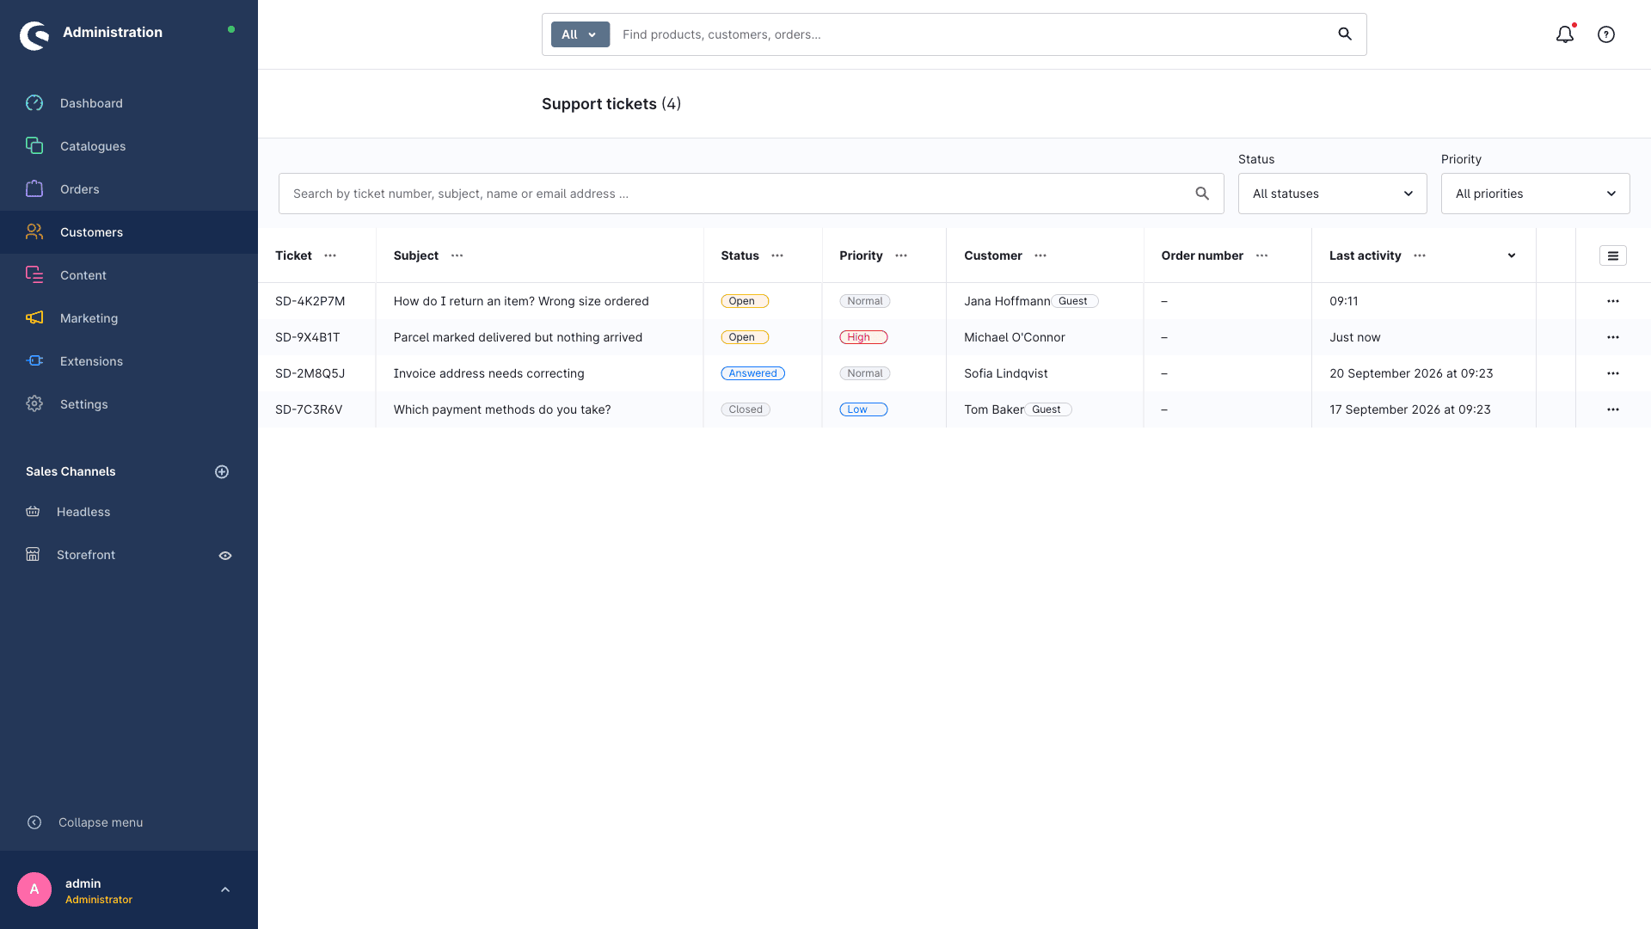
Task: Go to Dashboard in sidebar
Action: (x=129, y=103)
